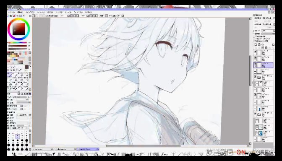The width and height of the screenshot is (282, 161).
Task: Switch to the first document tab at bottom
Action: [x=43, y=149]
